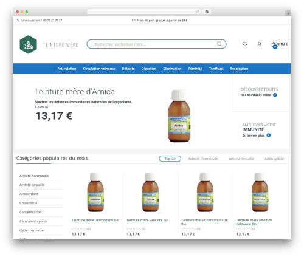Click the phone icon next to Une question
304x257 pixels.
point(18,20)
